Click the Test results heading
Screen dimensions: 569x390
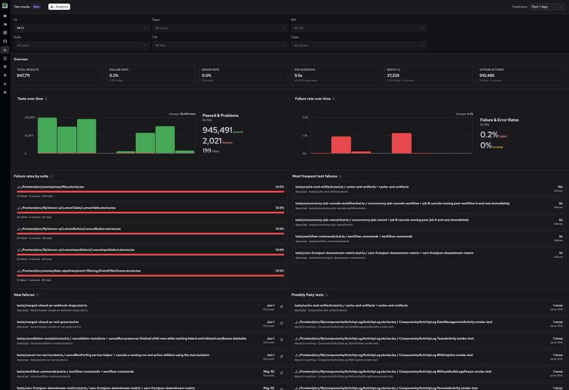pos(22,7)
